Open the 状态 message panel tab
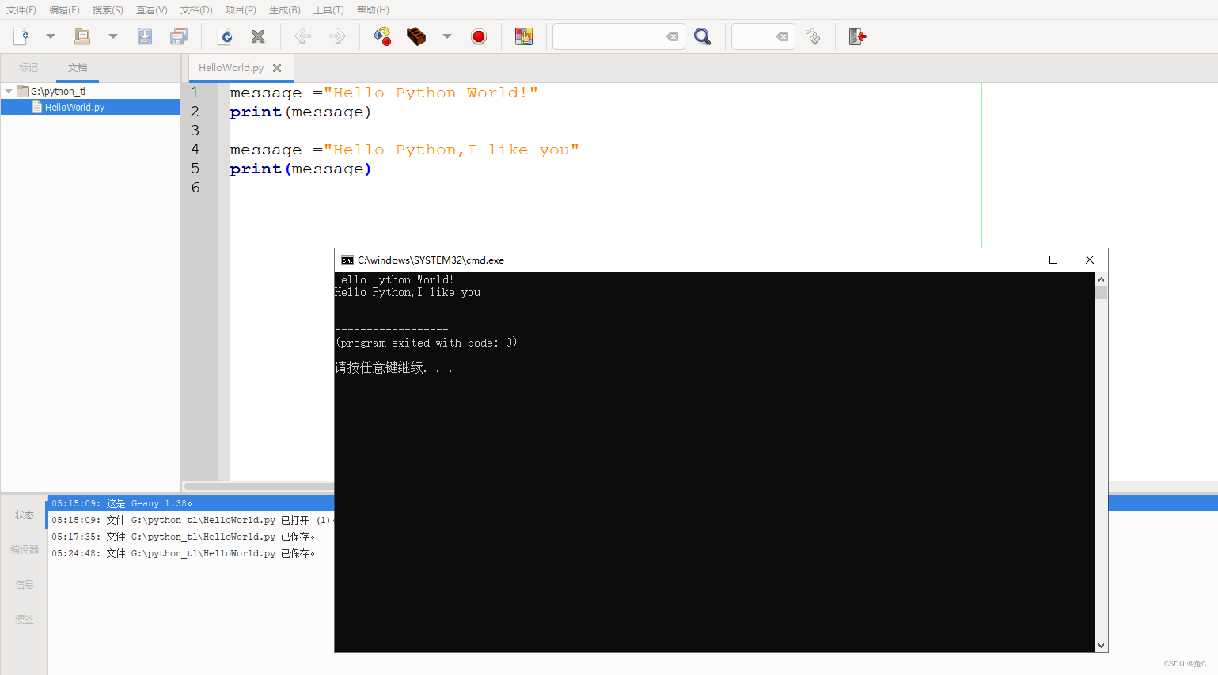Viewport: 1218px width, 675px height. (25, 515)
